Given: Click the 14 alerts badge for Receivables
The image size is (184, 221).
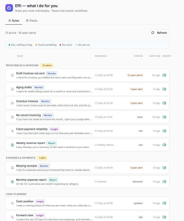Looking at the screenshot, I should coord(47,65).
